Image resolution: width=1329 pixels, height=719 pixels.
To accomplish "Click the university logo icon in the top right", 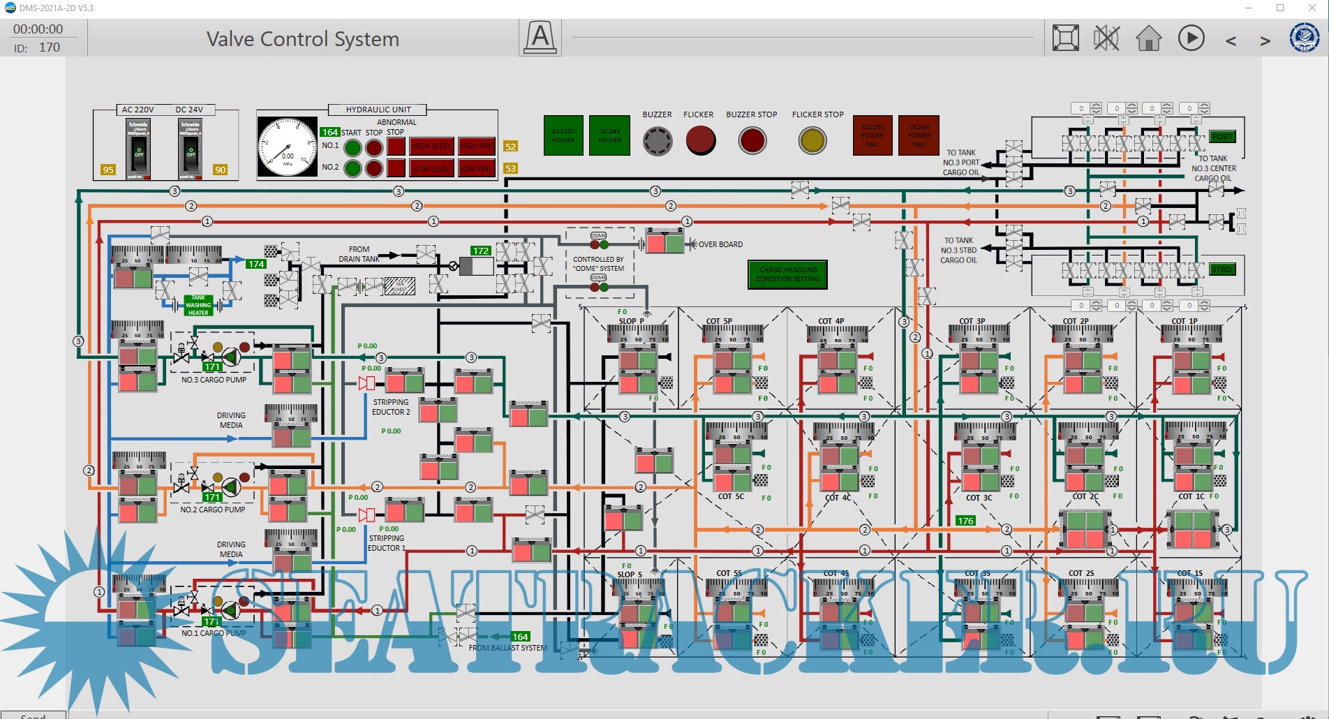I will click(1304, 37).
